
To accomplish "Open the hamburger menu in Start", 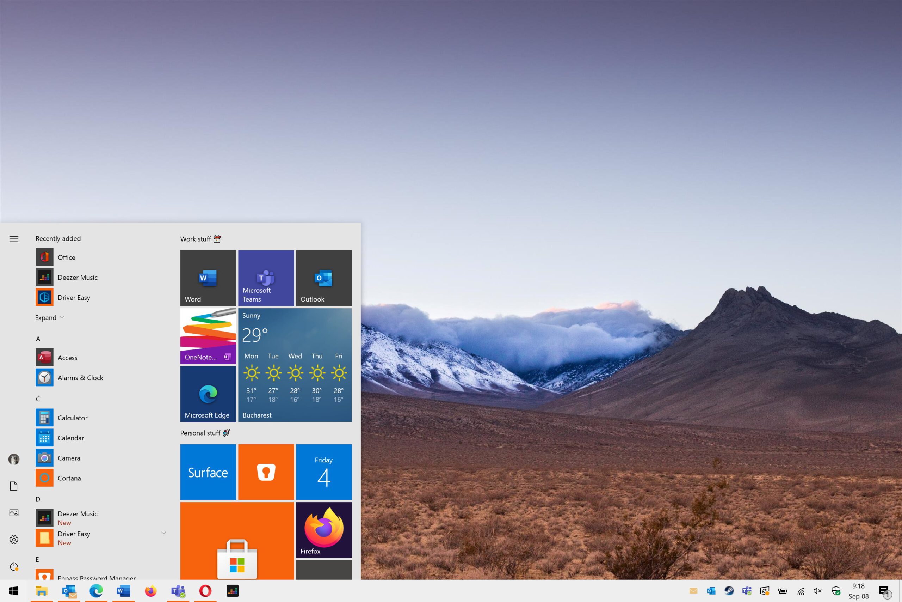I will click(x=14, y=238).
